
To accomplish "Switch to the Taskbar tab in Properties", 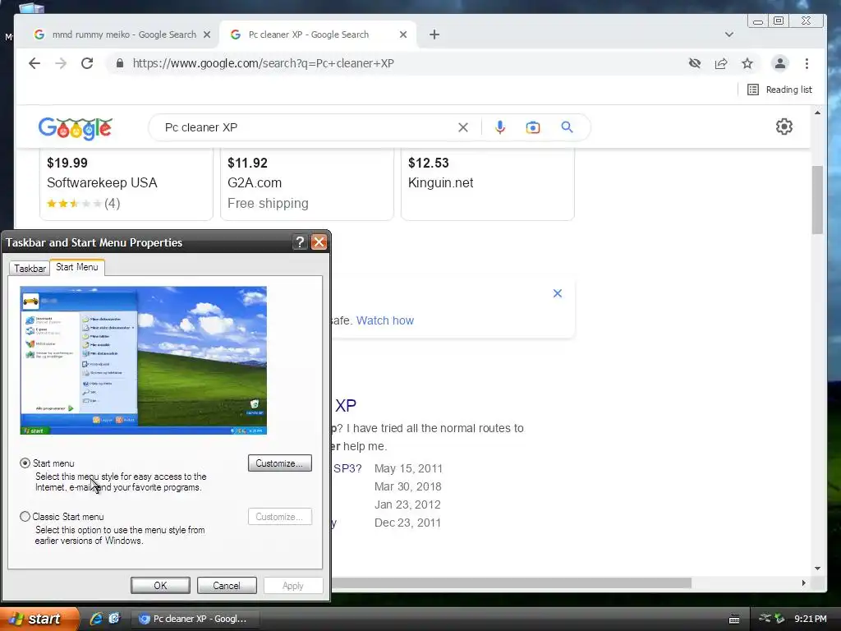I will (30, 269).
